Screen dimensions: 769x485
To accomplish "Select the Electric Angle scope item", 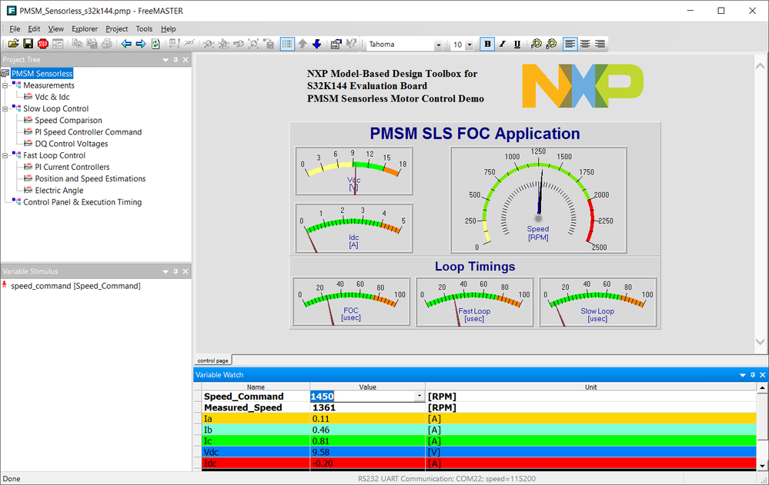I will tap(59, 191).
